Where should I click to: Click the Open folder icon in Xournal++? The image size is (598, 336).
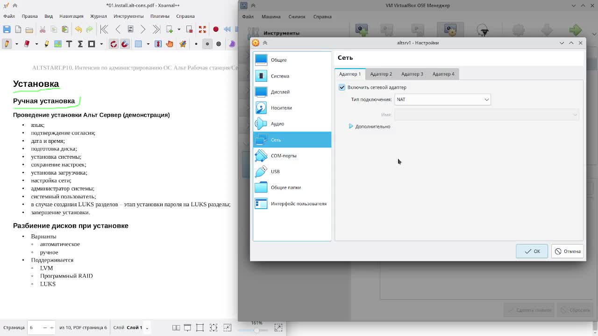(29, 30)
